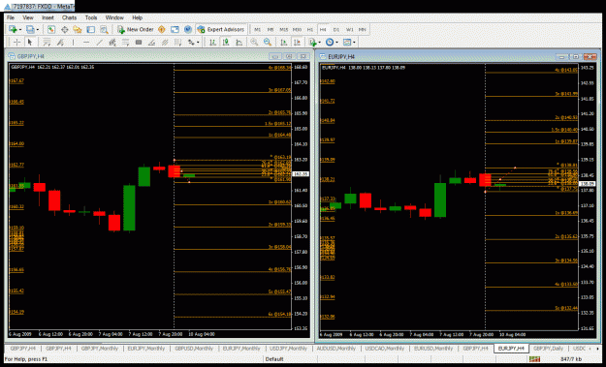Open the Strategy Tester magnifier icon
606x367 pixels.
104,29
